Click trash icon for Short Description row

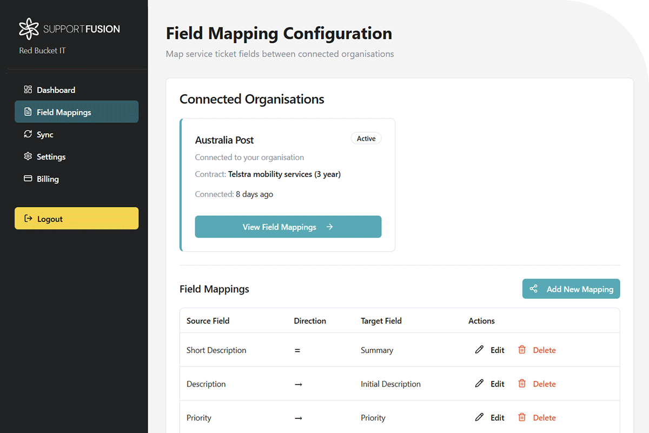pos(522,350)
